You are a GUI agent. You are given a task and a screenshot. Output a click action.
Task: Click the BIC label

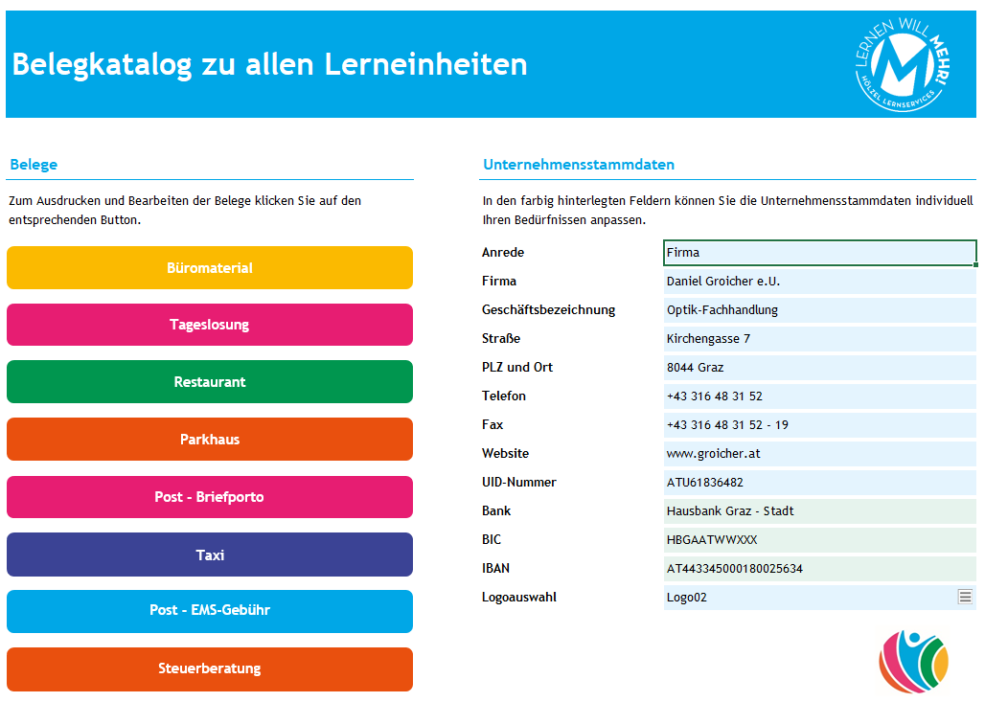(x=492, y=540)
